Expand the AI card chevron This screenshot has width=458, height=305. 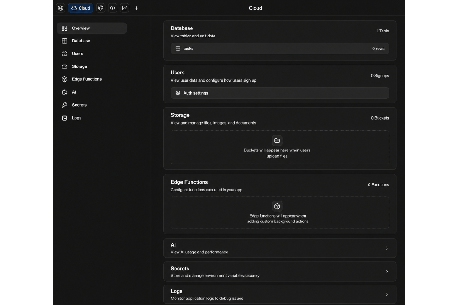coord(387,248)
